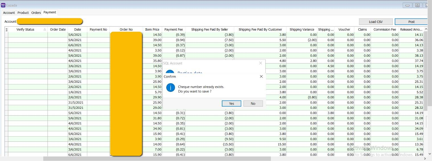Click the vertical scrollbar thumb
The width and height of the screenshot is (432, 161).
(x=426, y=71)
